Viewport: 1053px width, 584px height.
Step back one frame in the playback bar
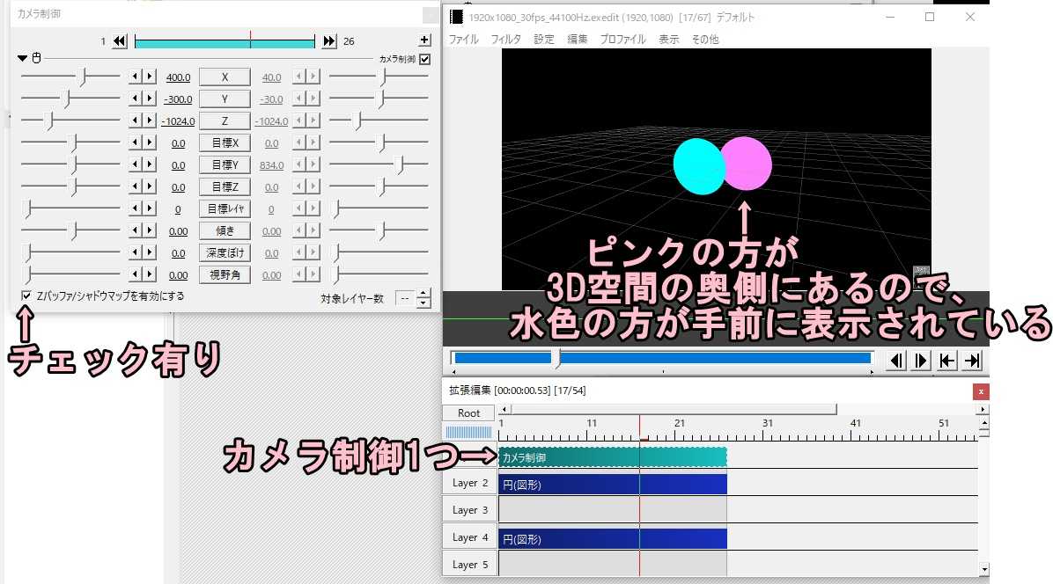tap(895, 360)
